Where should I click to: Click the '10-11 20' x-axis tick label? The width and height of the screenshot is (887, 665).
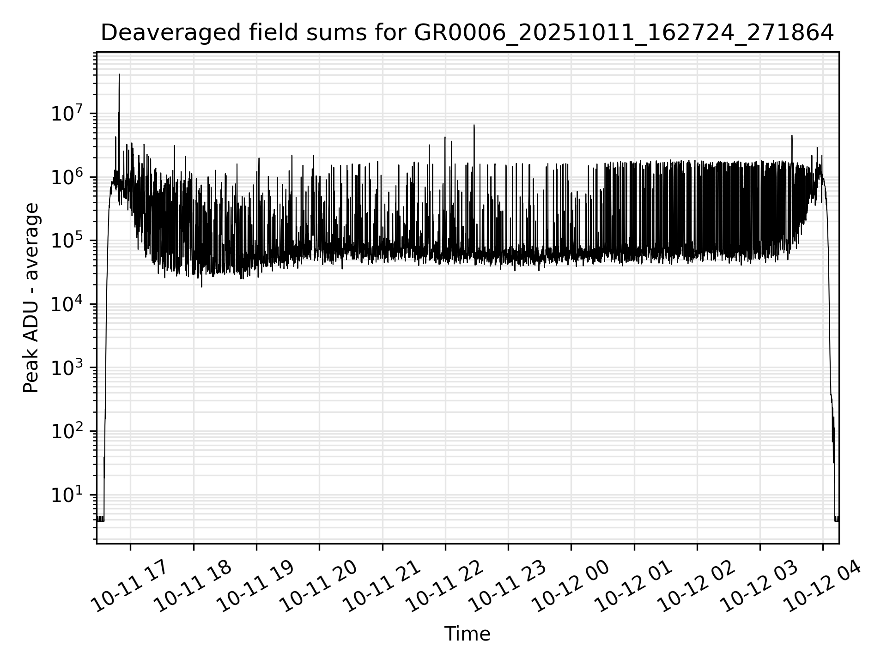pos(317,586)
